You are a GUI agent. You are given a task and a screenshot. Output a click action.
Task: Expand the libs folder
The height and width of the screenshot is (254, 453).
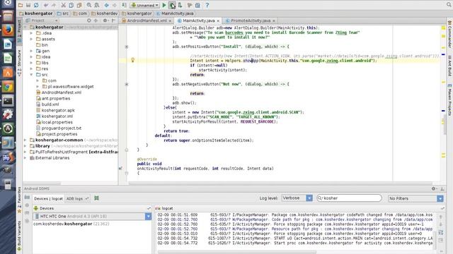(31, 63)
